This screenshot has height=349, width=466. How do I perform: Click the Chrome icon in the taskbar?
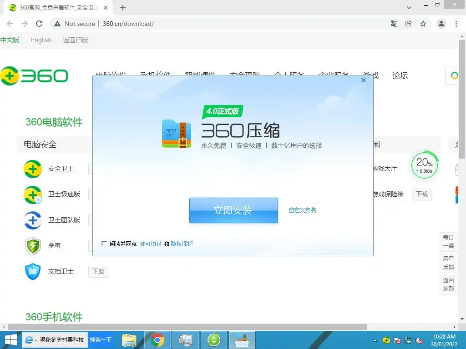click(157, 340)
